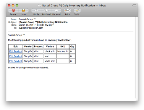Click the subject line Daily Inventory Notification

click(x=43, y=22)
